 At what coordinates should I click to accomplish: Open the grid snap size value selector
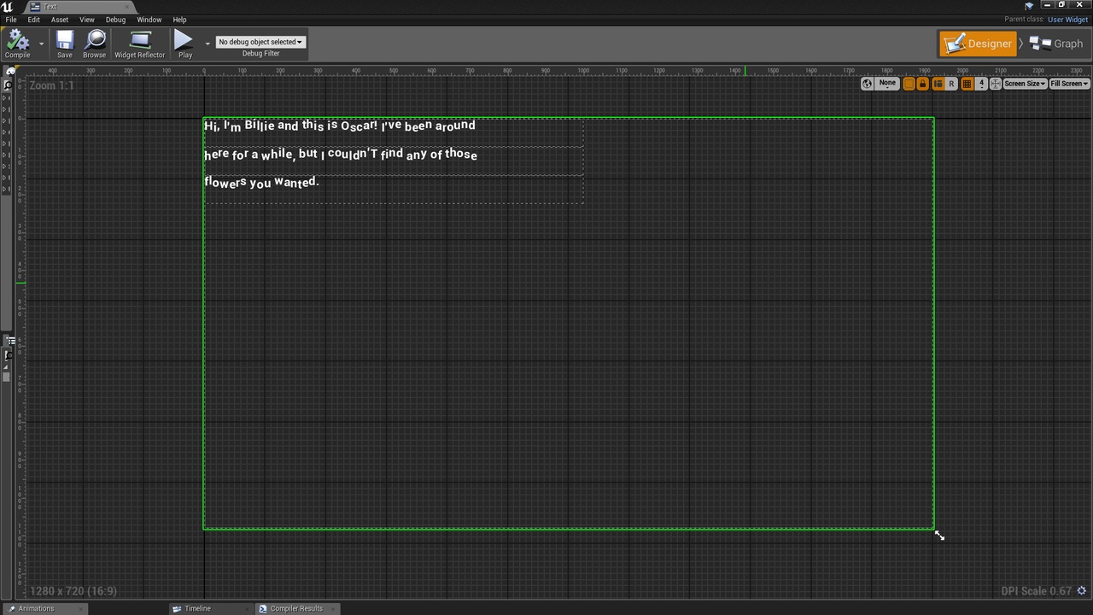pyautogui.click(x=981, y=84)
